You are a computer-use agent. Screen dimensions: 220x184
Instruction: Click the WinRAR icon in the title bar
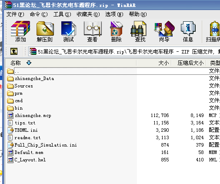[x=8, y=5]
